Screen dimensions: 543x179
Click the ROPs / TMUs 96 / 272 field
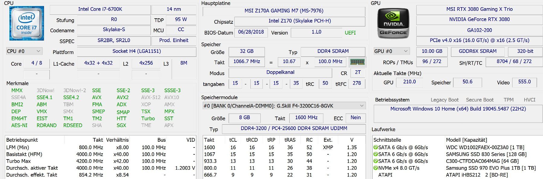pyautogui.click(x=432, y=62)
